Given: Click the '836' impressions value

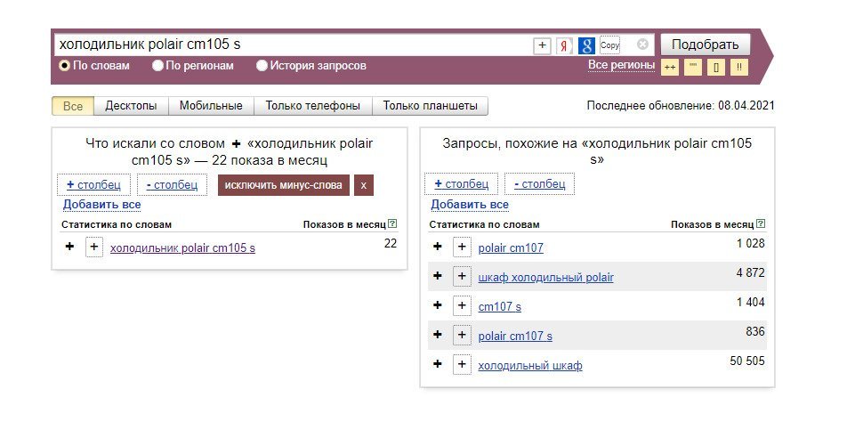Looking at the screenshot, I should 755,331.
